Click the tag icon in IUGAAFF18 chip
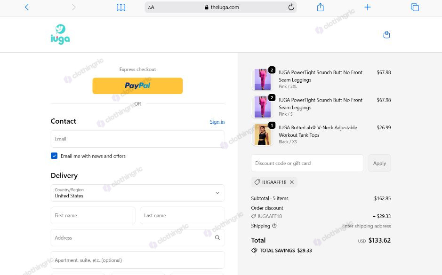 pos(257,182)
